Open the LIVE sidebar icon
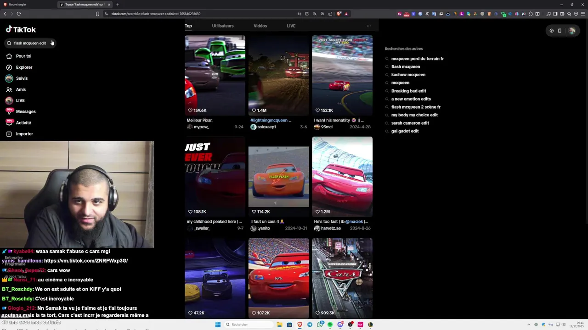The width and height of the screenshot is (588, 330). (x=9, y=100)
